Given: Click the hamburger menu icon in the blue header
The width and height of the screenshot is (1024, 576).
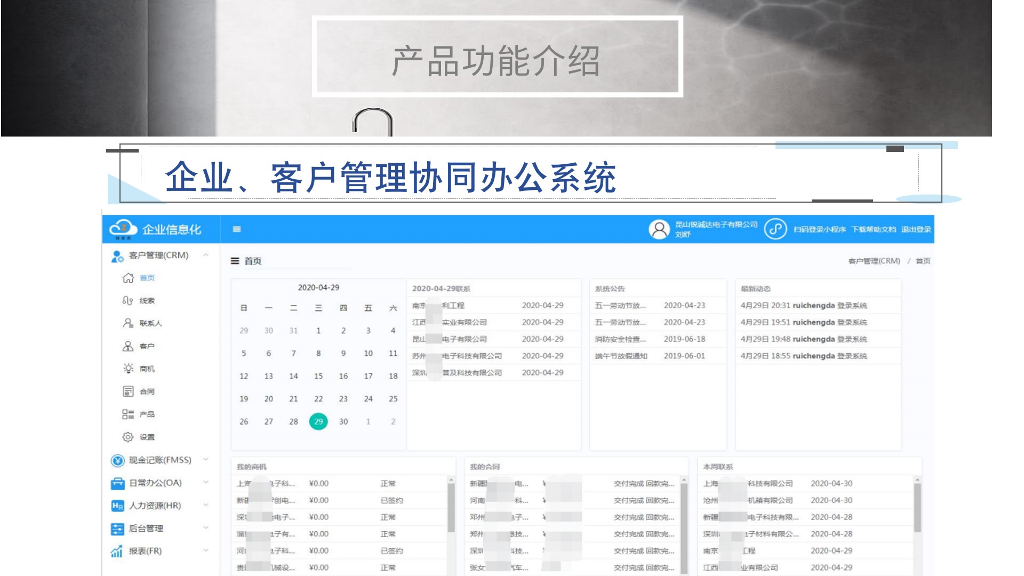Looking at the screenshot, I should click(237, 229).
